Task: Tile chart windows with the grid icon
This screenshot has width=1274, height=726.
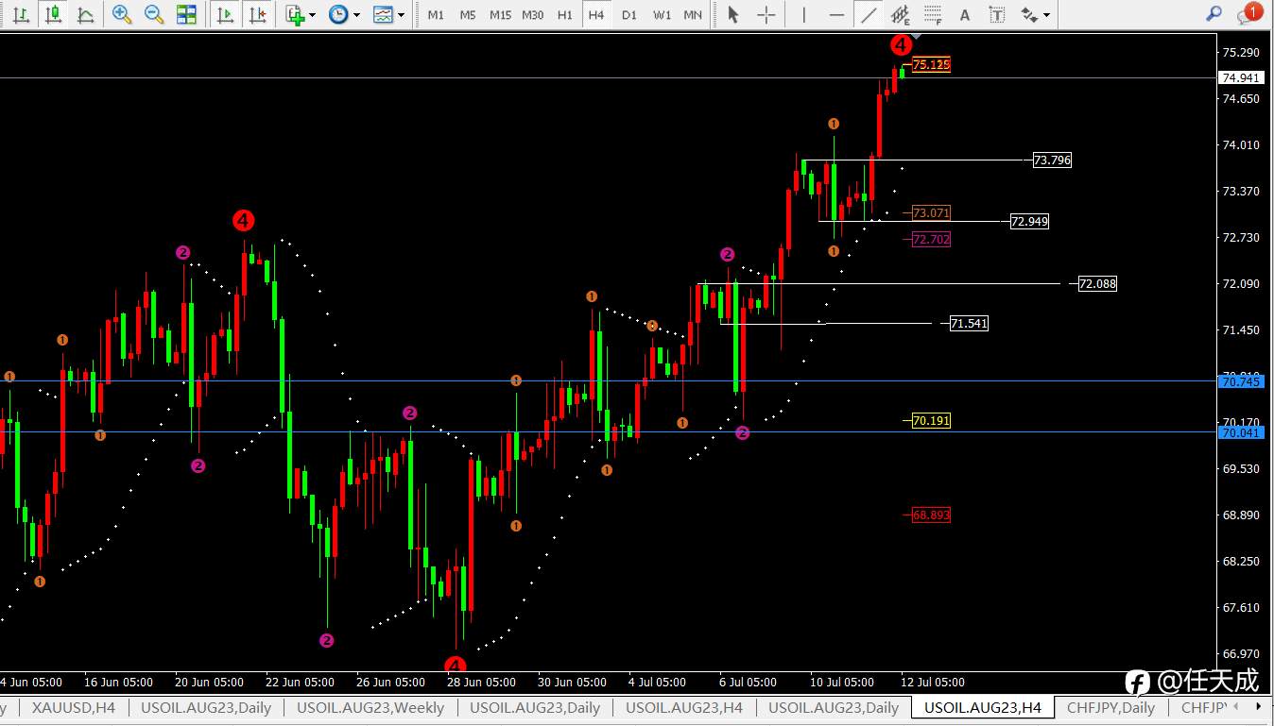Action: (186, 14)
